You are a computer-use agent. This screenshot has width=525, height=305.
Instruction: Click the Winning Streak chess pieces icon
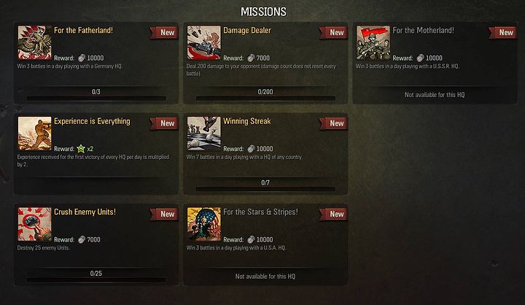pos(204,134)
